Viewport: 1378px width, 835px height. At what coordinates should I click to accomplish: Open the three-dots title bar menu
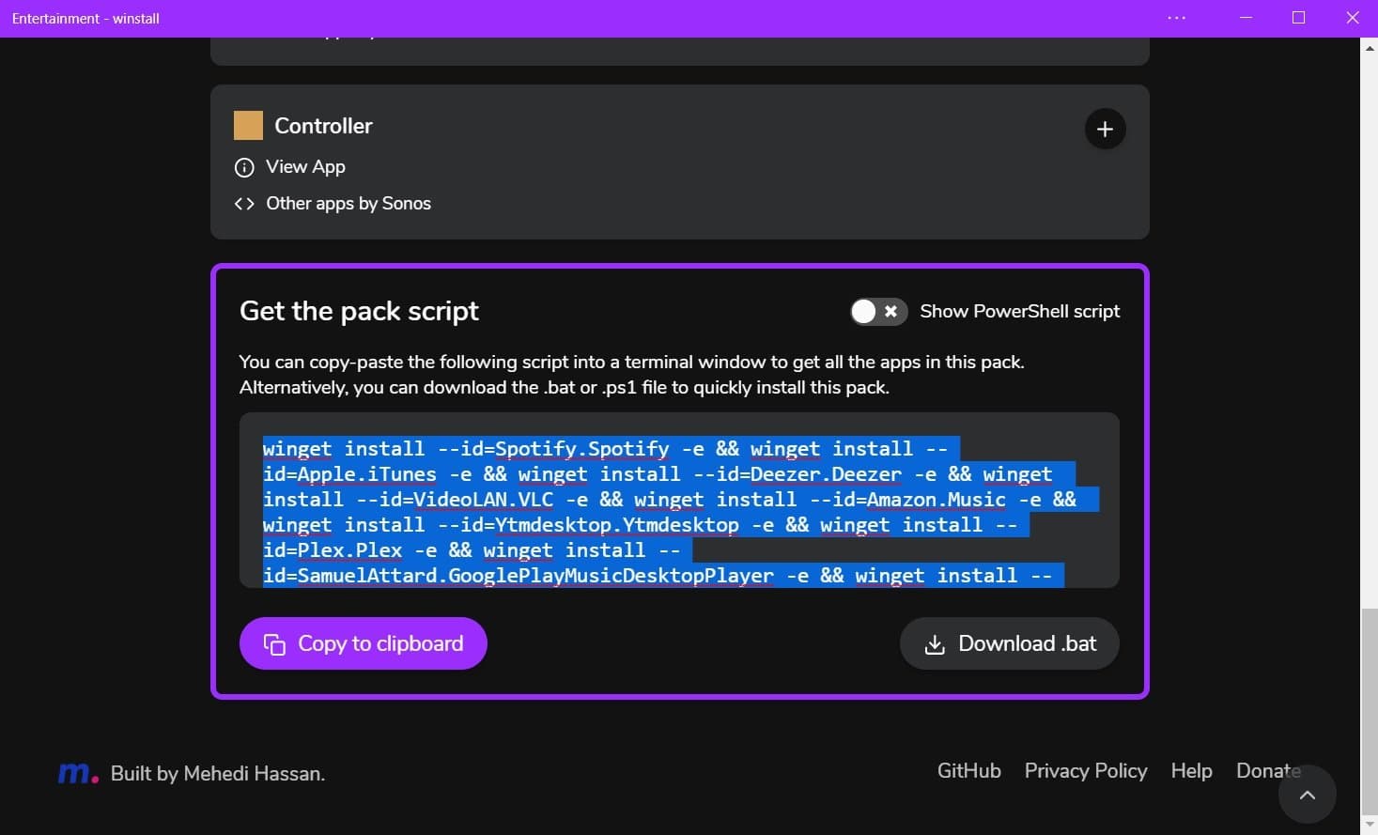tap(1176, 18)
